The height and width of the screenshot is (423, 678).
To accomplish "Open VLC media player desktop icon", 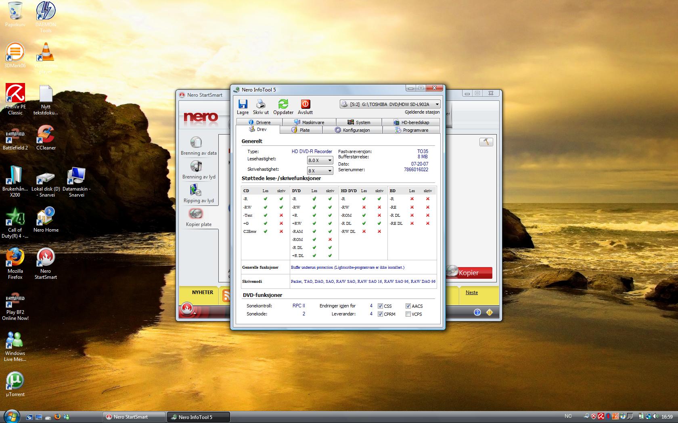I will (x=46, y=58).
